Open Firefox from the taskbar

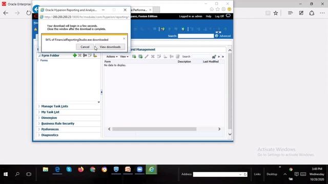pos(81,169)
